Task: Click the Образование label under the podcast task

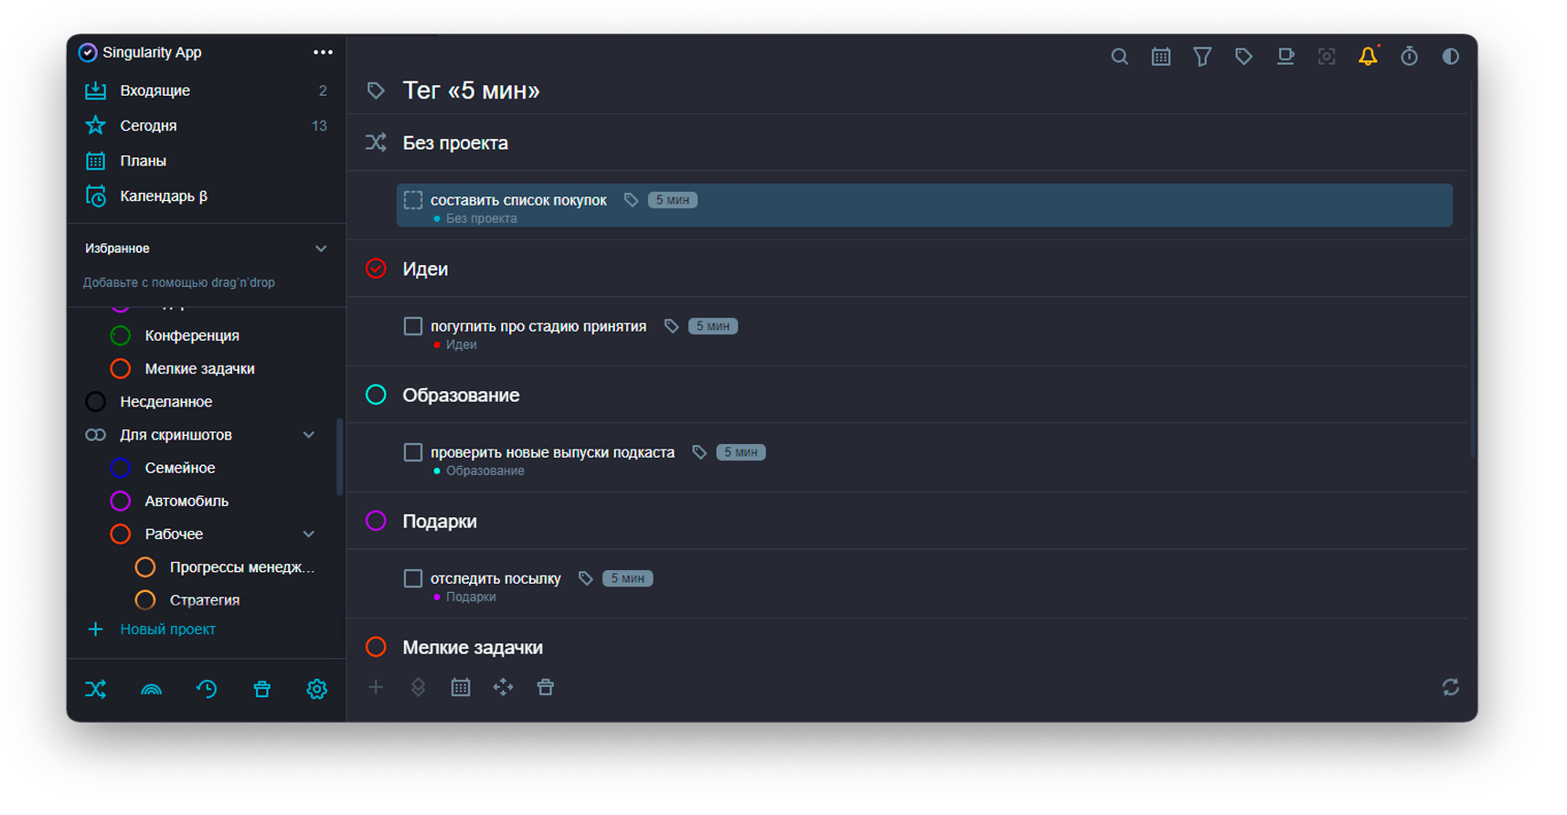Action: (x=485, y=471)
